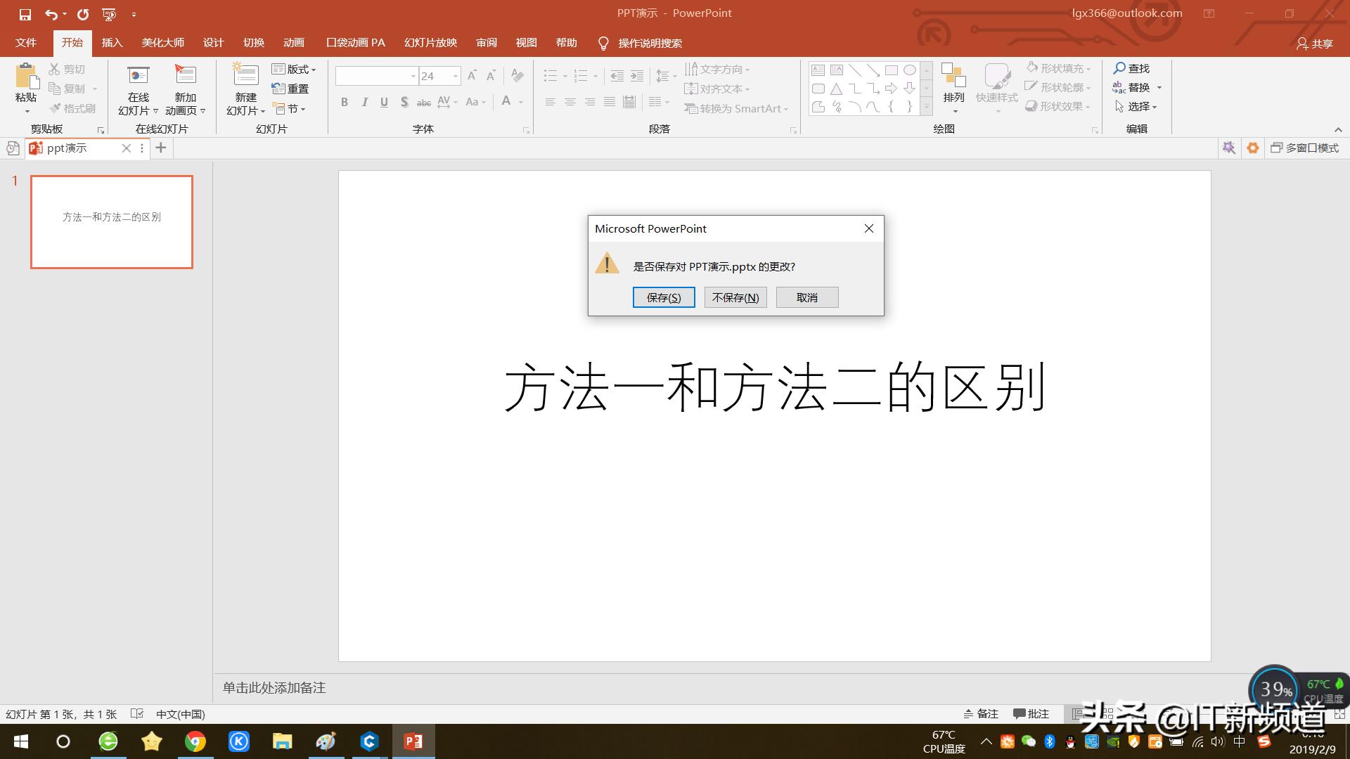Switch to the Slide Show tab
The image size is (1350, 759).
[x=430, y=43]
